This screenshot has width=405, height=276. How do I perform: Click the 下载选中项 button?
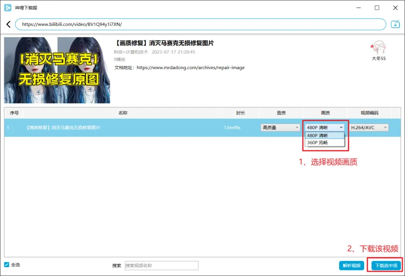386,266
